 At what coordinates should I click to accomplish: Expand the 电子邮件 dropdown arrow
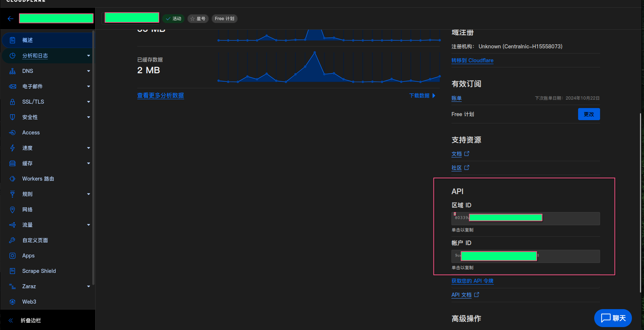coord(89,86)
